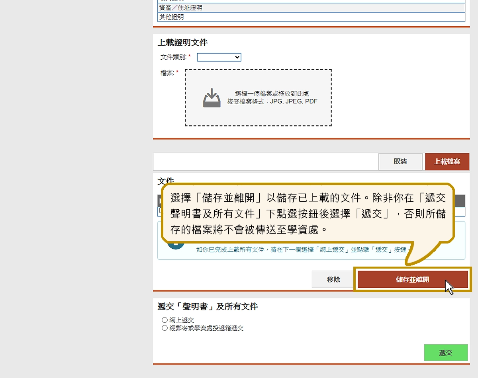Click the 上載證明文件 section heading
The height and width of the screenshot is (378, 478).
(182, 43)
